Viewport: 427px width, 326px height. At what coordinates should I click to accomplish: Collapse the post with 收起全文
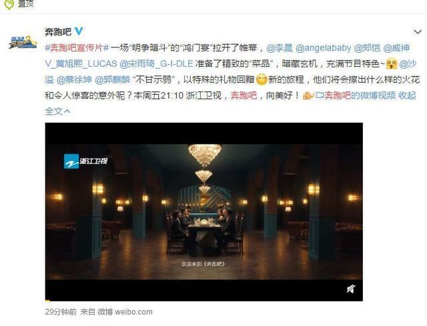click(407, 95)
